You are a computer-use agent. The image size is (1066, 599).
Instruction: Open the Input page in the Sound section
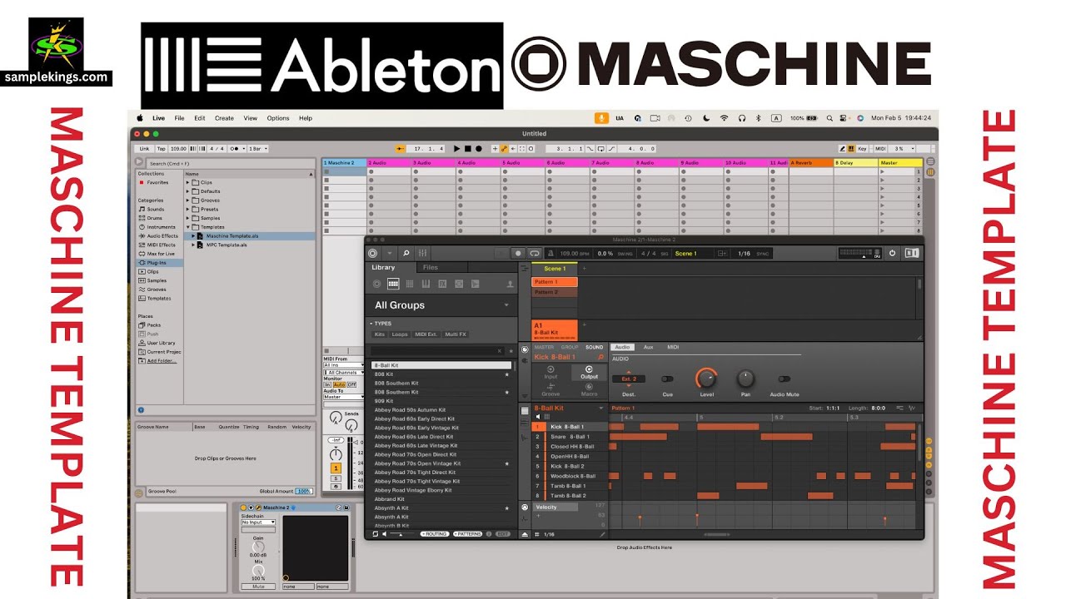(550, 372)
